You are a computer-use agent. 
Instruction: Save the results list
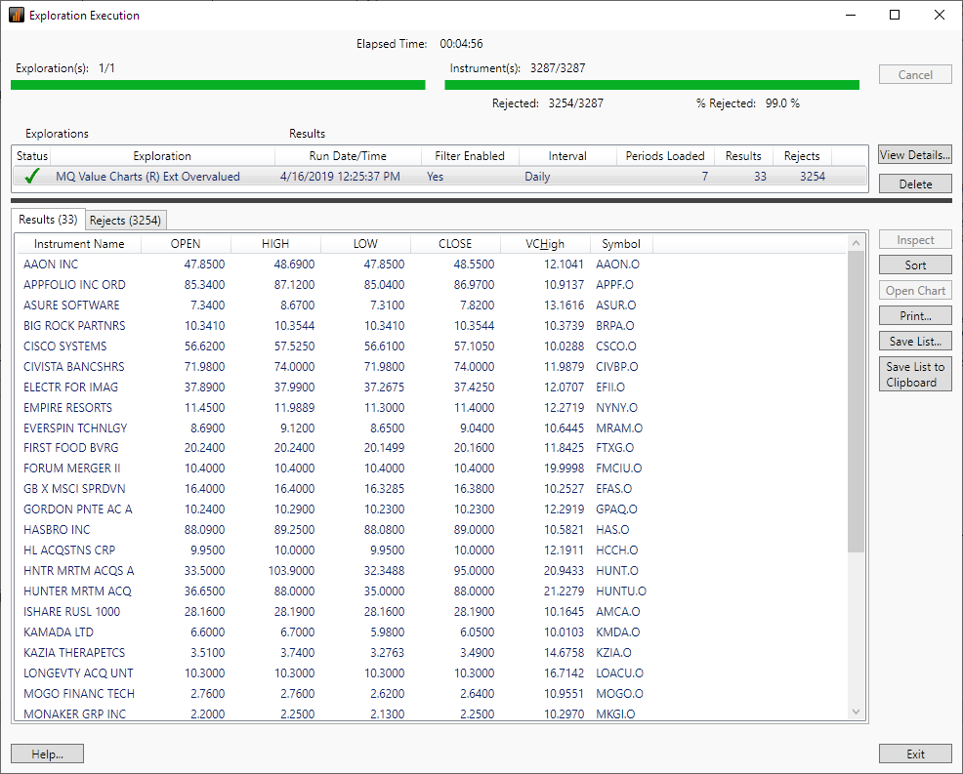(x=914, y=340)
